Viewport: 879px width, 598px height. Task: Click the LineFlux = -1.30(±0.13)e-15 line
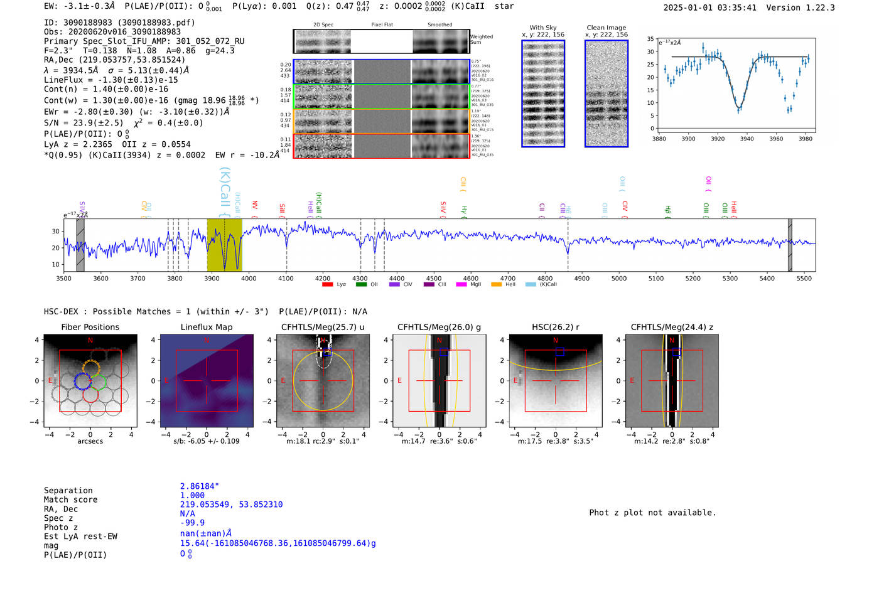pos(111,80)
